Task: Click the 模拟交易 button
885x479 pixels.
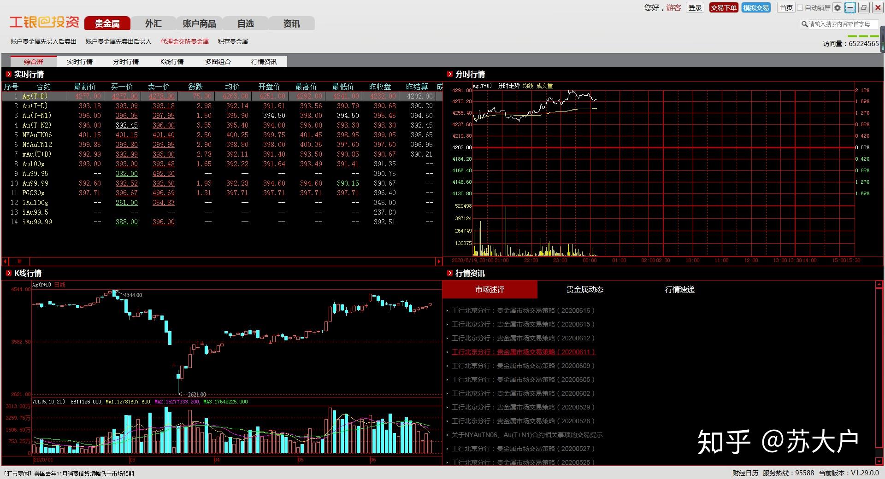Action: pos(756,8)
